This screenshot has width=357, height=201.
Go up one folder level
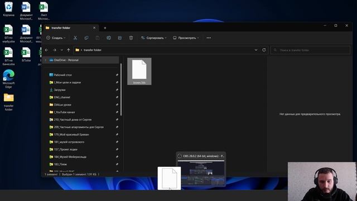click(x=69, y=50)
